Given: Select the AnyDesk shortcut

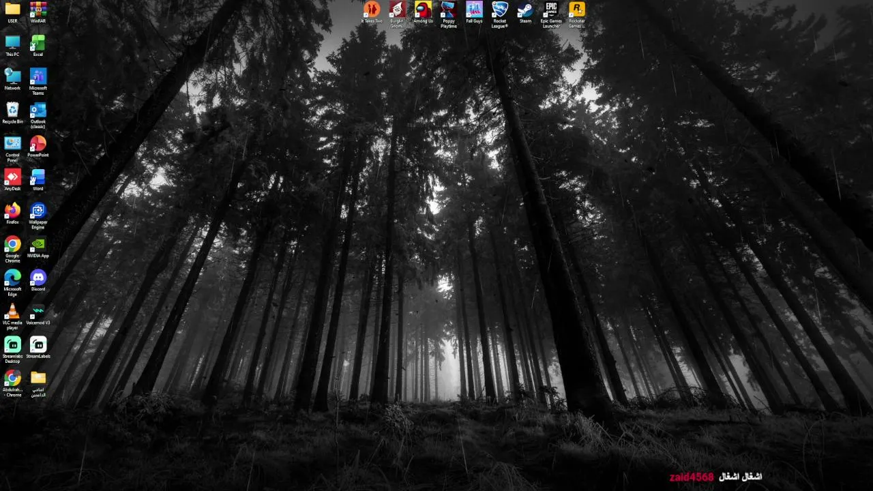Looking at the screenshot, I should 12,179.
